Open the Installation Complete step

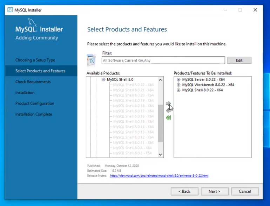34,114
